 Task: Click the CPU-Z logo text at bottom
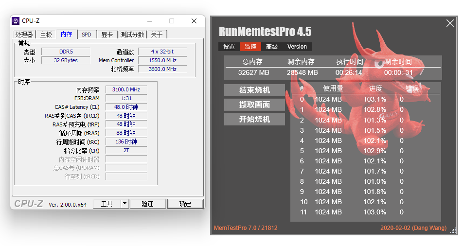[x=29, y=204]
